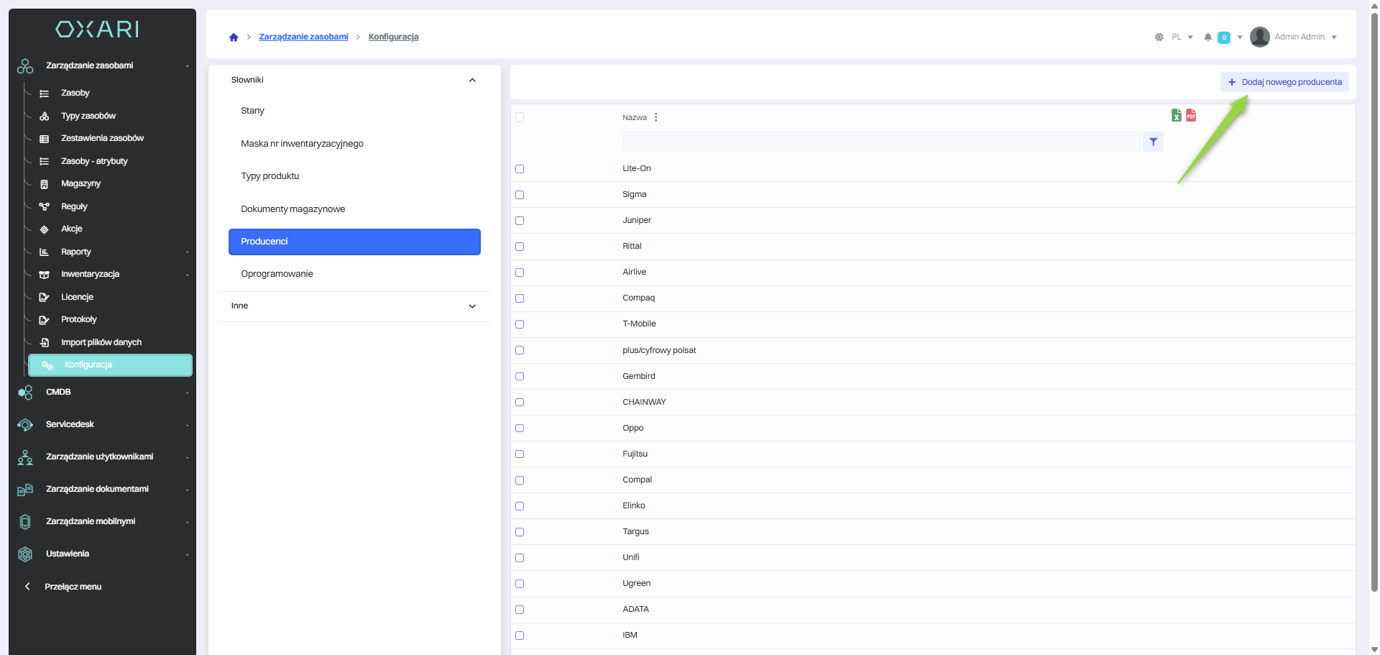Viewport: 1380px width, 655px height.
Task: Click the Nazwa filter input field
Action: [x=880, y=142]
